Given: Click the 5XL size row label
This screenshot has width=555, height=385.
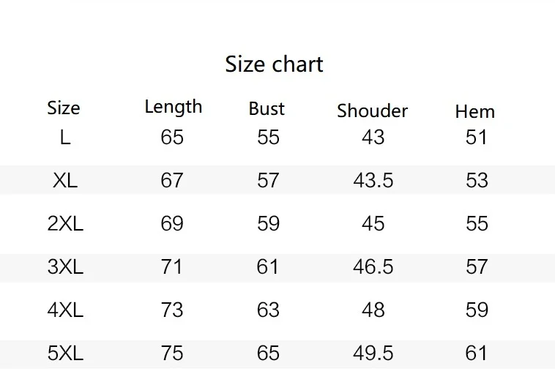Looking at the screenshot, I should [65, 353].
